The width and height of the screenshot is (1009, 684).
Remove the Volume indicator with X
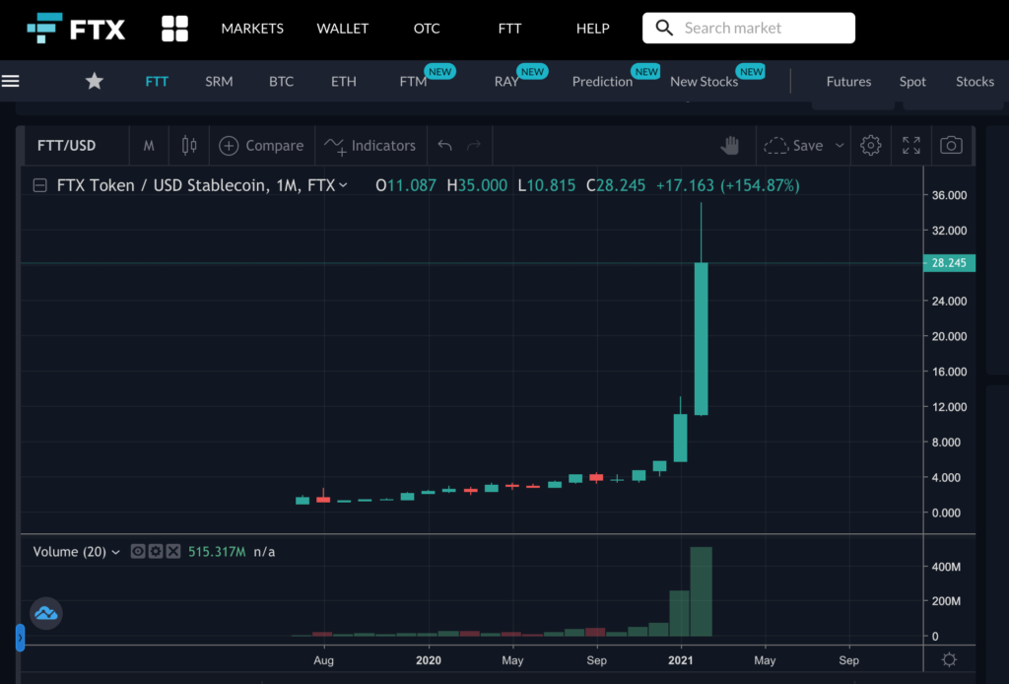click(x=173, y=552)
